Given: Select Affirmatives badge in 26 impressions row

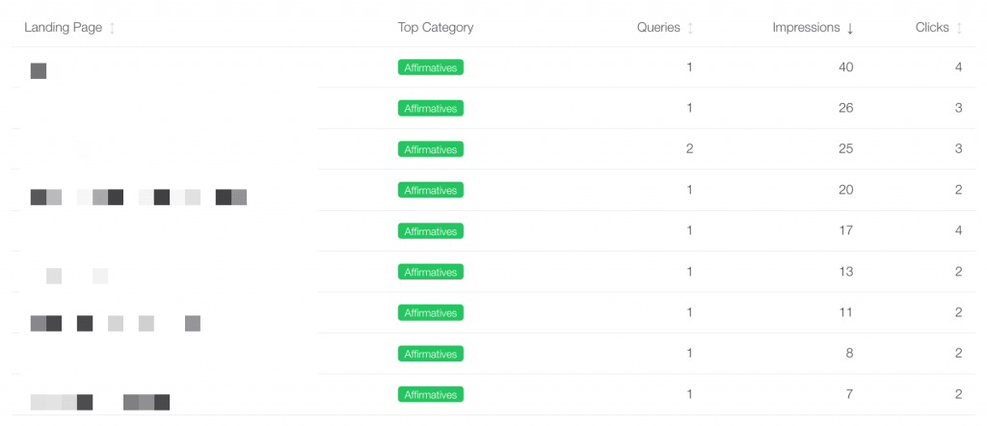Looking at the screenshot, I should click(x=431, y=108).
